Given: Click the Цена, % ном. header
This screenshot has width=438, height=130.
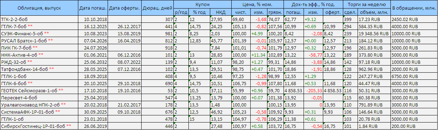Looking at the screenshot, I should 257,4.
